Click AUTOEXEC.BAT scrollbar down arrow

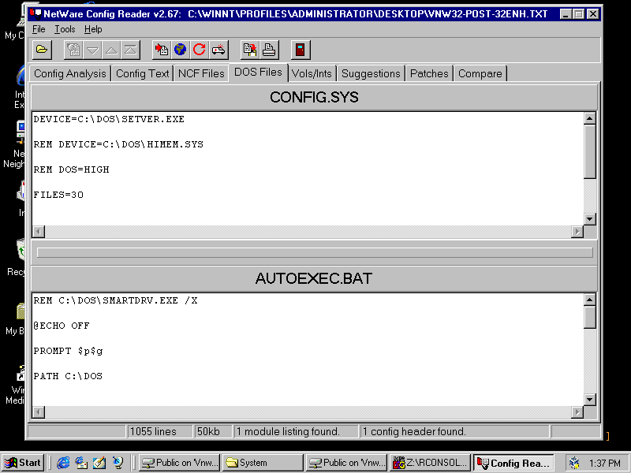point(589,400)
